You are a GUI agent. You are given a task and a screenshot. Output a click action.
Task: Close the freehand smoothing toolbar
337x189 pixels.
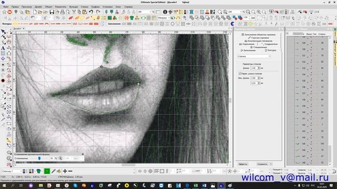coord(83,154)
